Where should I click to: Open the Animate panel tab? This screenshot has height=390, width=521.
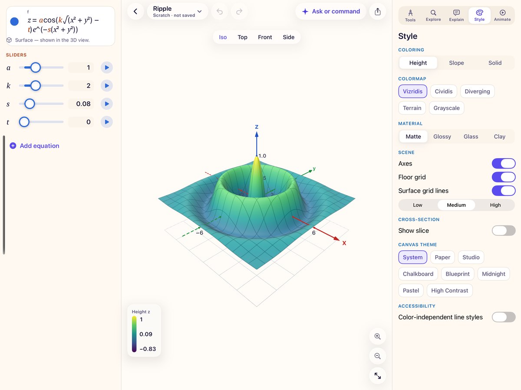tap(502, 15)
